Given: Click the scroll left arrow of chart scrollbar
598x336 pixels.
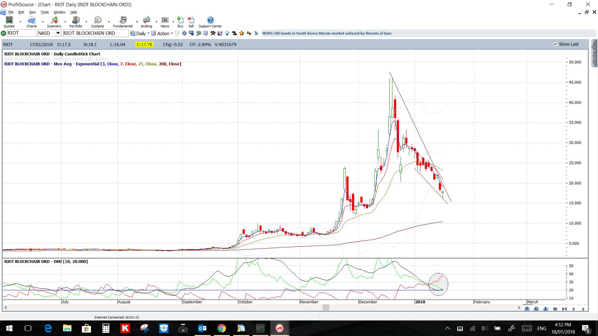Looking at the screenshot, I should 6,308.
